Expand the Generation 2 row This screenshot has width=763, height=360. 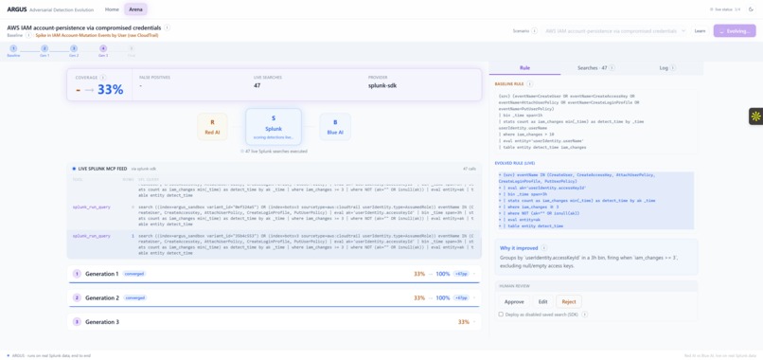(274, 297)
